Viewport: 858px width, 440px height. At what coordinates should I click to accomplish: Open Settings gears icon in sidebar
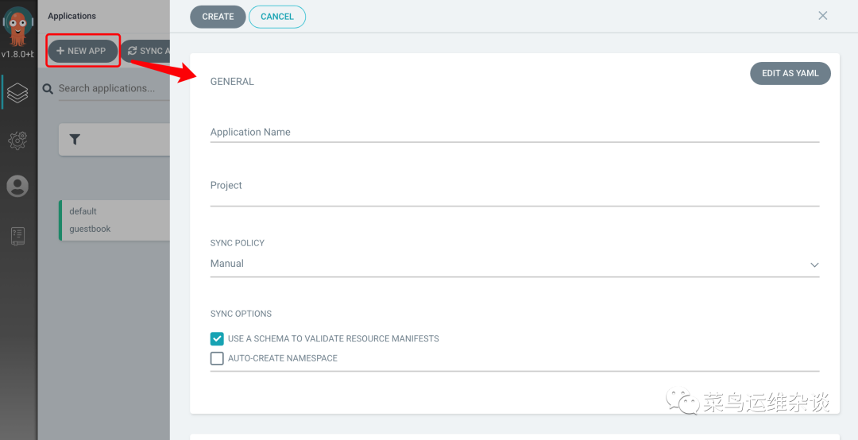(x=17, y=141)
